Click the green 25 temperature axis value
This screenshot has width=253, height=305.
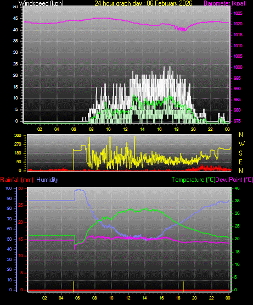coord(237,226)
